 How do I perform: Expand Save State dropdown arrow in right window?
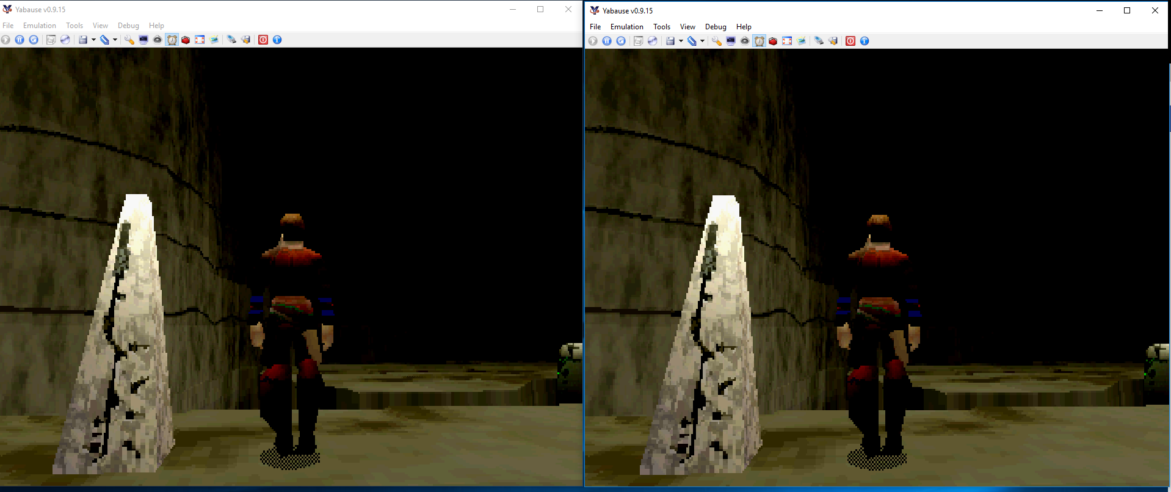click(x=681, y=41)
